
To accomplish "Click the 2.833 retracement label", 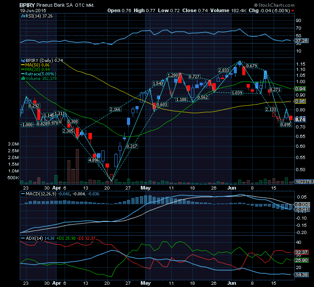I will [224, 70].
